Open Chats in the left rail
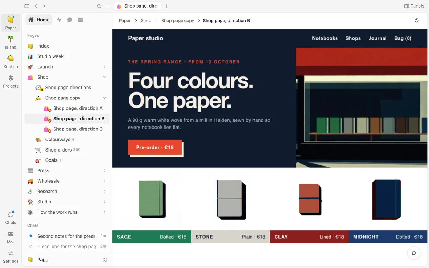 click(11, 218)
